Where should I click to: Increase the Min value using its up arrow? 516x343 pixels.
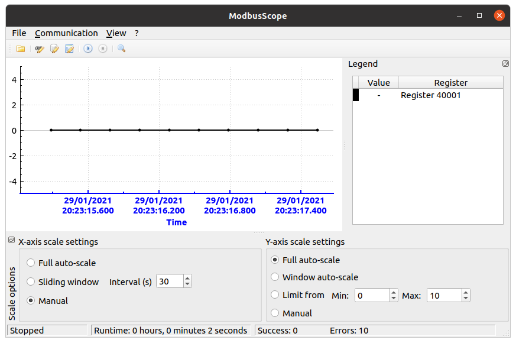point(392,292)
